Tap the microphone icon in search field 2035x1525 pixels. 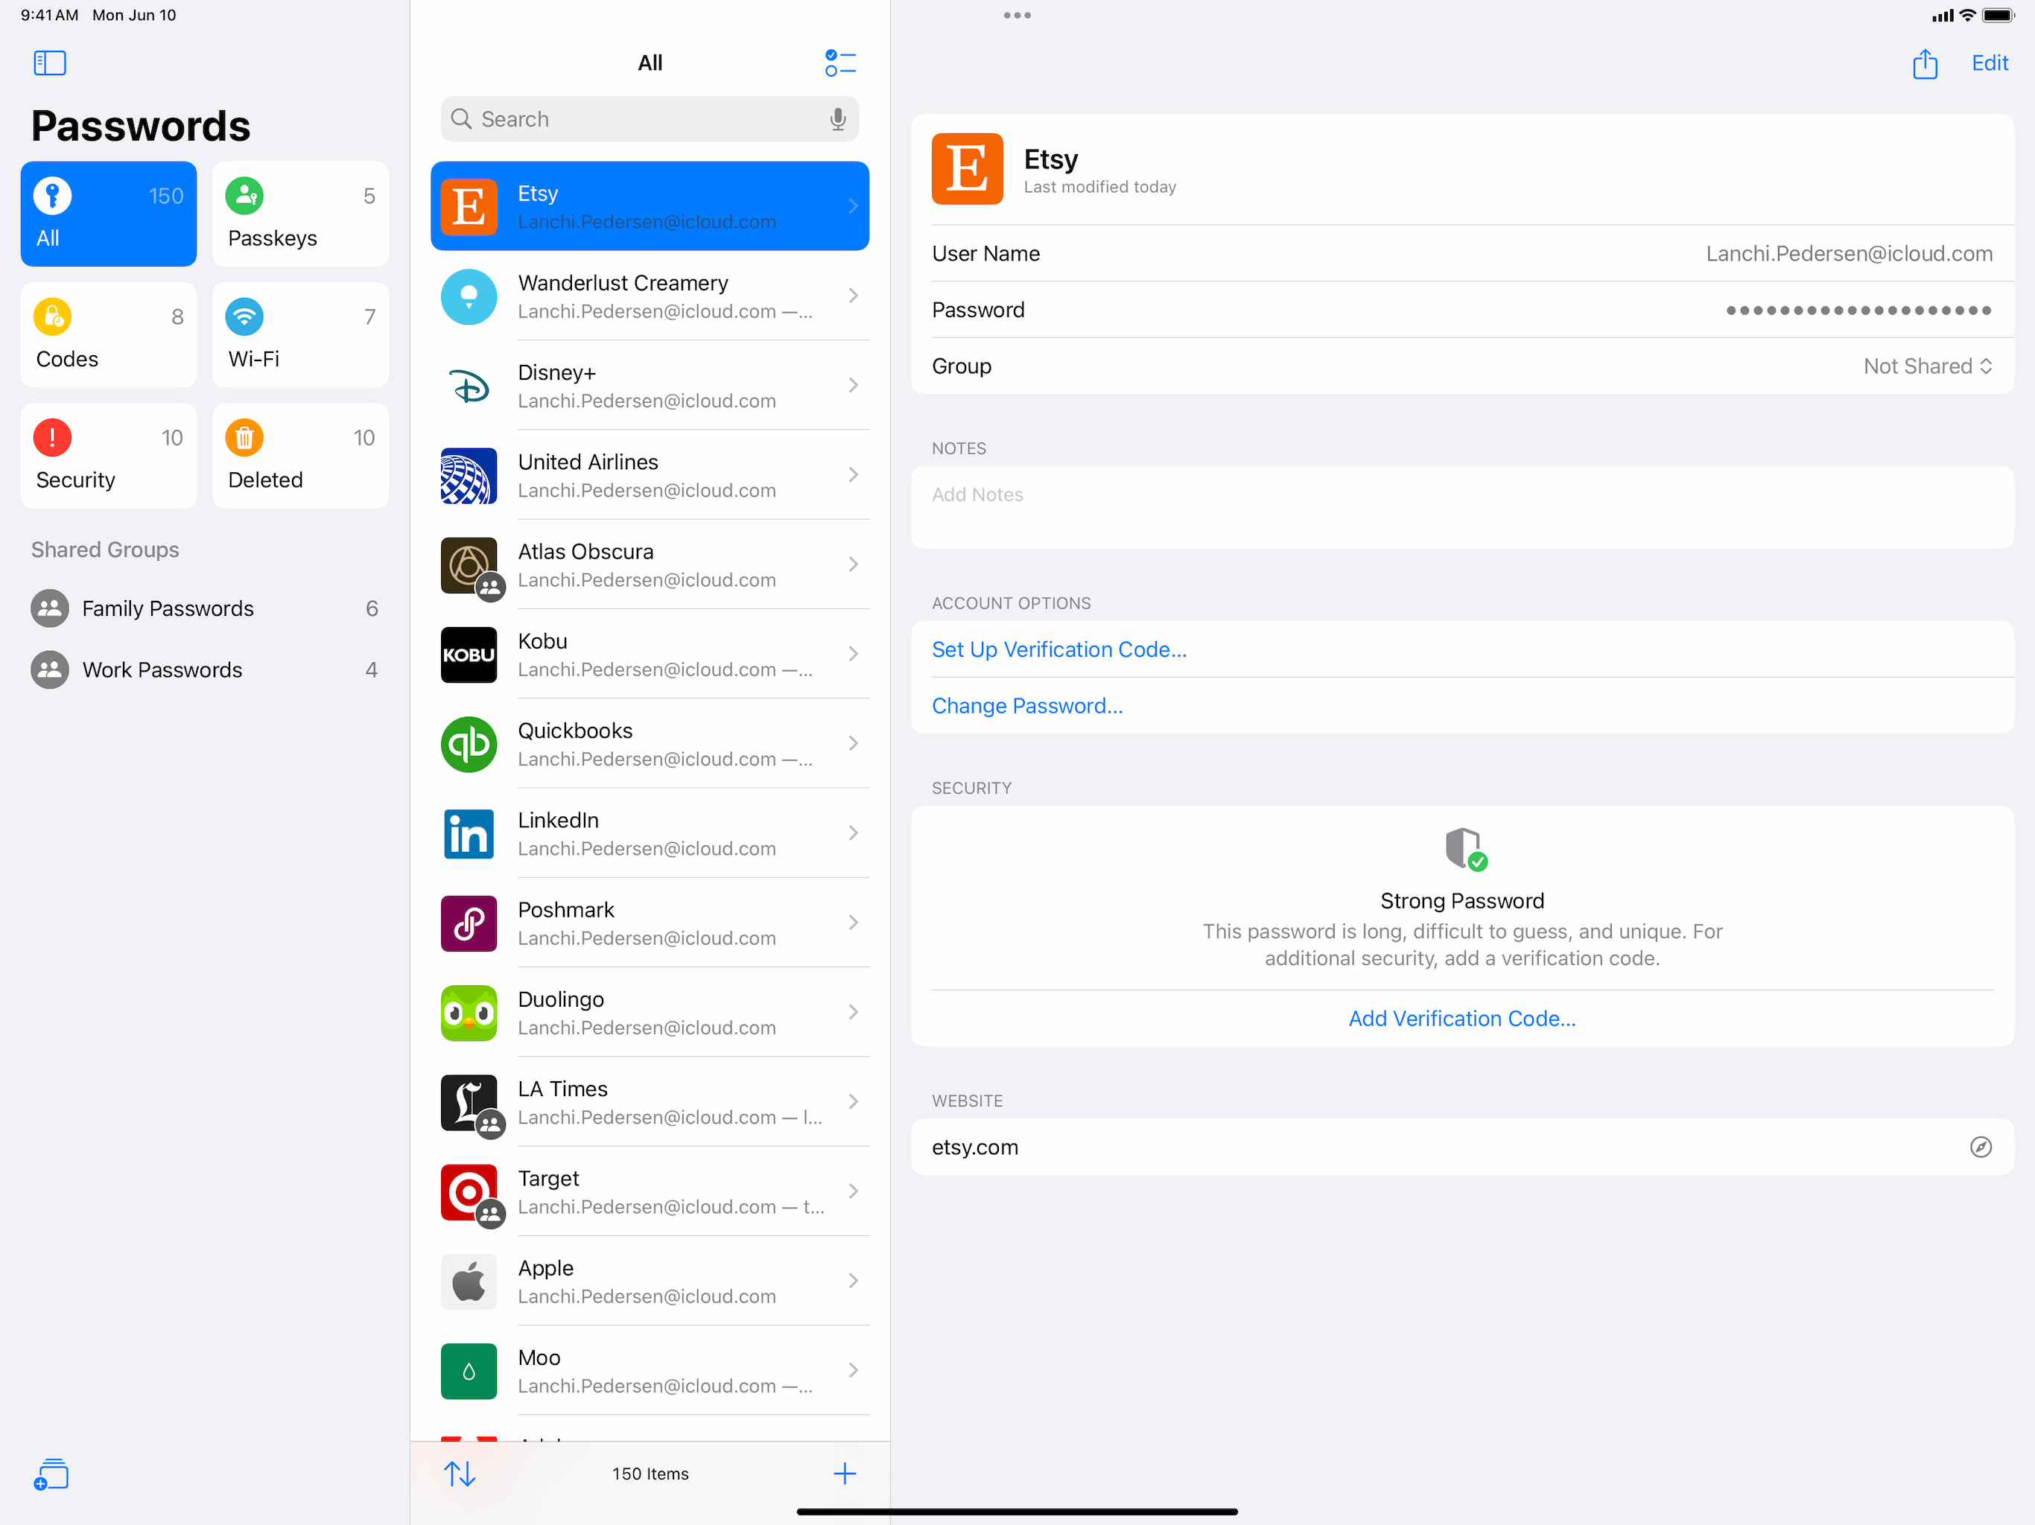tap(837, 120)
